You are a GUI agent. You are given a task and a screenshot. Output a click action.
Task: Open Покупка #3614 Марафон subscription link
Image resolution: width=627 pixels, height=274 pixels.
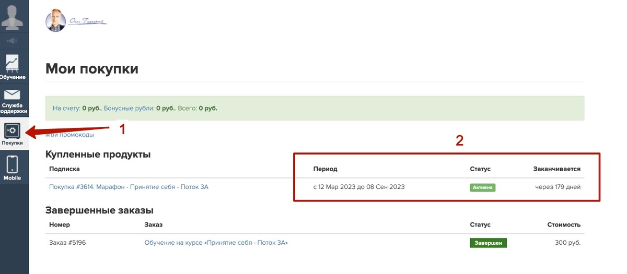[129, 187]
